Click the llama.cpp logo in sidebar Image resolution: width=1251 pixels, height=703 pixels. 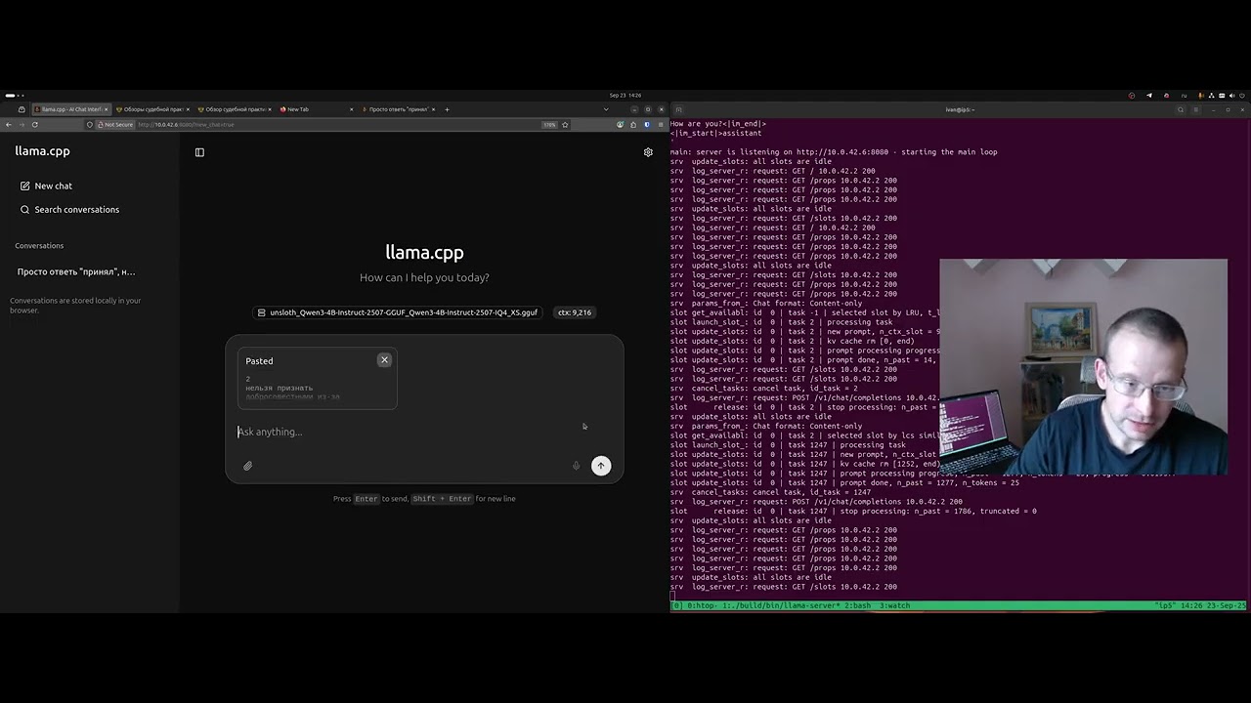[x=42, y=151]
